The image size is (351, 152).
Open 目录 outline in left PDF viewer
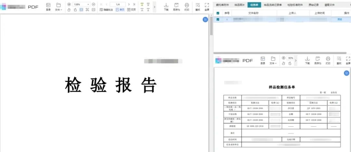[x=48, y=6]
